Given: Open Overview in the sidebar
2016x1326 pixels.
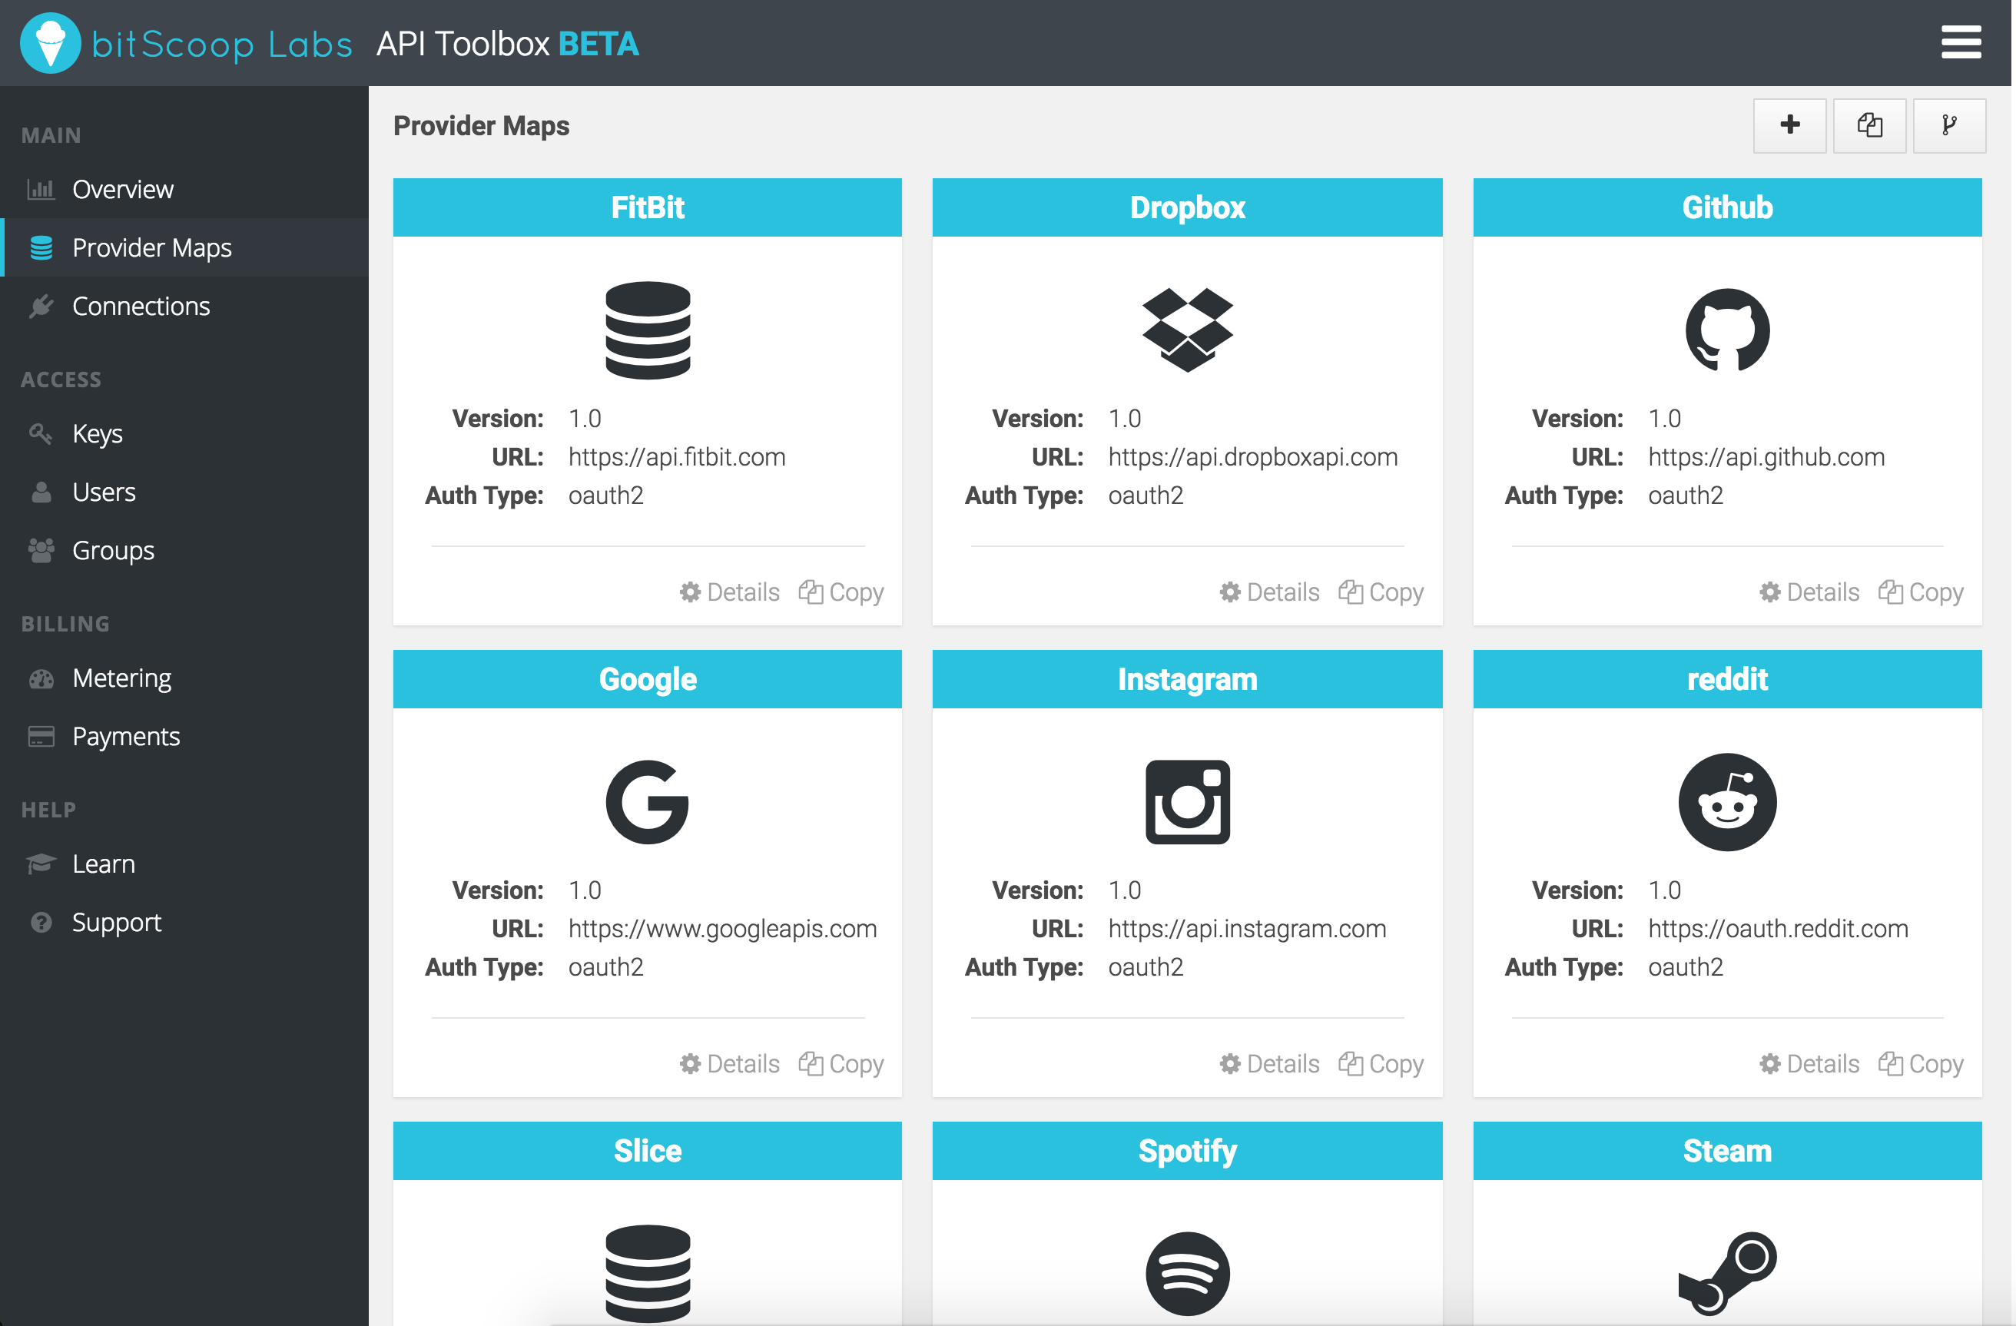Looking at the screenshot, I should click(x=123, y=189).
